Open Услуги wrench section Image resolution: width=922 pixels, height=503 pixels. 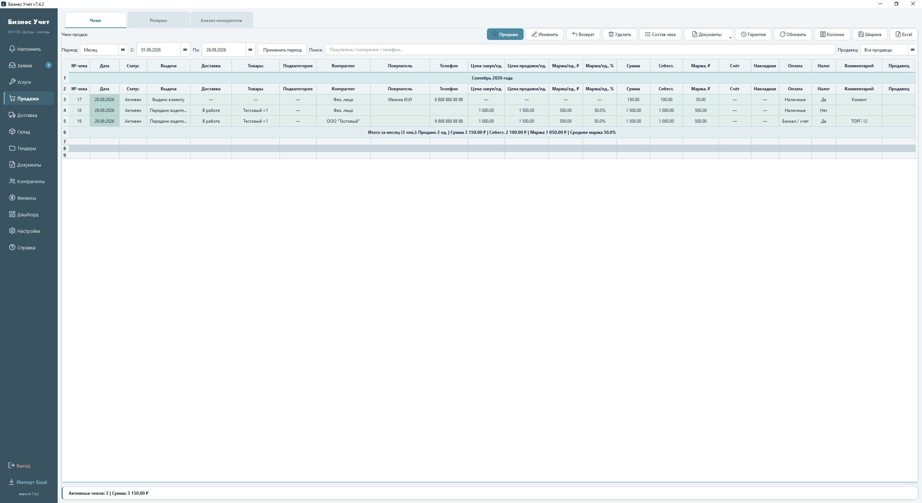click(29, 82)
